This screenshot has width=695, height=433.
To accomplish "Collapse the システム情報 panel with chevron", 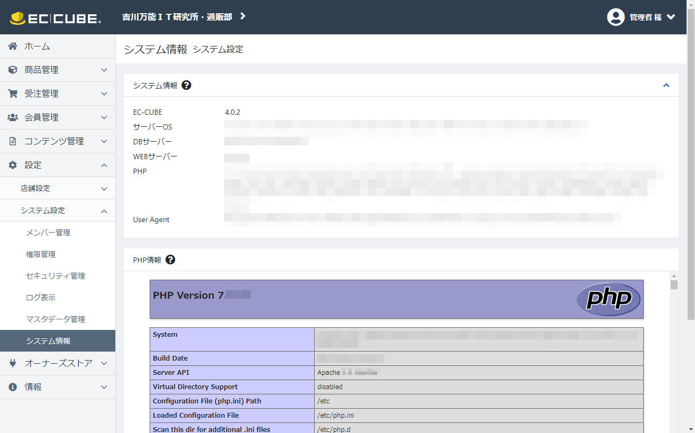I will pyautogui.click(x=666, y=85).
